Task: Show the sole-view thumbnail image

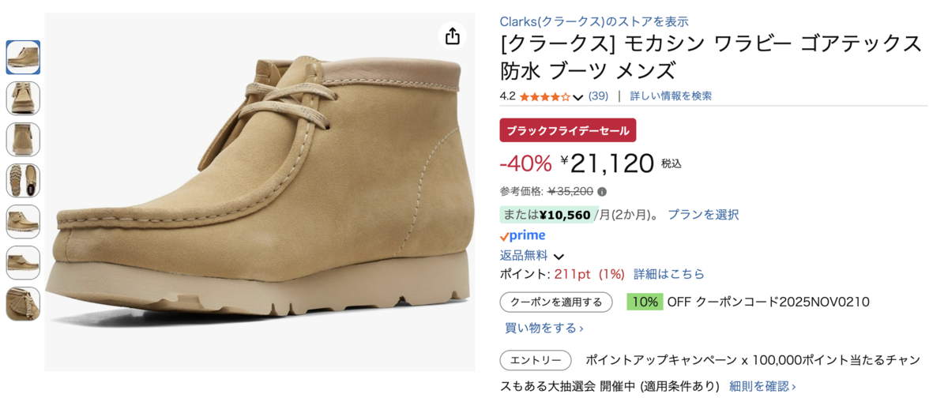Action: click(x=23, y=180)
